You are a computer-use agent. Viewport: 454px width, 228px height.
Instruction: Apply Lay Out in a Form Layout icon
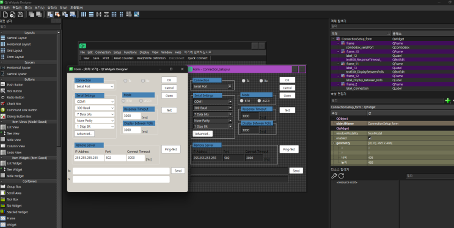pyautogui.click(x=122, y=14)
